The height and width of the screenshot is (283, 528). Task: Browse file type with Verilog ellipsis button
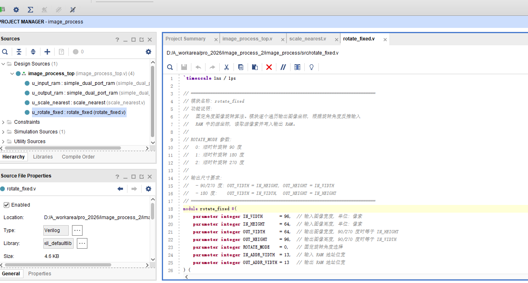point(77,230)
